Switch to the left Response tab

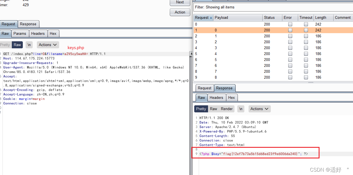click(28, 24)
